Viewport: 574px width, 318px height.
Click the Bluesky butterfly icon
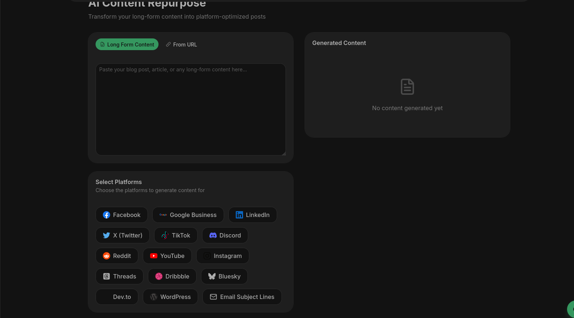(212, 276)
